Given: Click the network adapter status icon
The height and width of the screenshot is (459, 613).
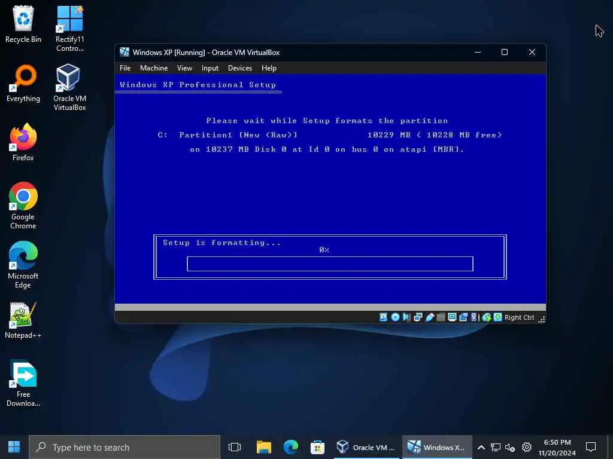Looking at the screenshot, I should point(418,317).
